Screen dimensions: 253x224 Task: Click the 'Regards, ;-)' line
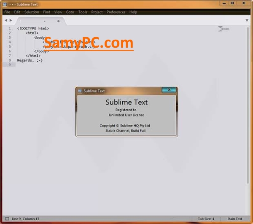[x=30, y=60]
